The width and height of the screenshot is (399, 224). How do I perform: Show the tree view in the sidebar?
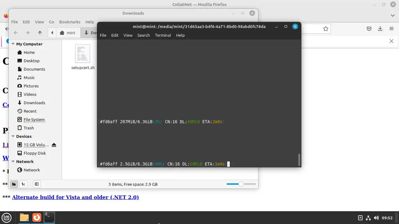click(23, 184)
